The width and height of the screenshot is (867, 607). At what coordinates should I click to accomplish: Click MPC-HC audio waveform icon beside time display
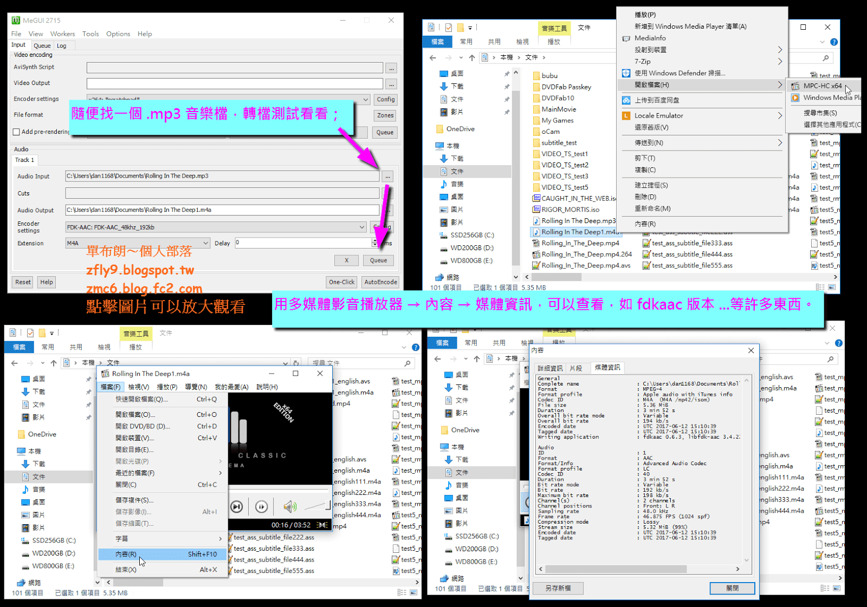322,525
